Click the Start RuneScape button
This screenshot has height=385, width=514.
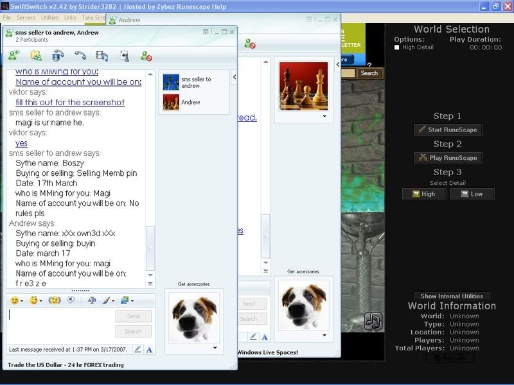point(448,130)
